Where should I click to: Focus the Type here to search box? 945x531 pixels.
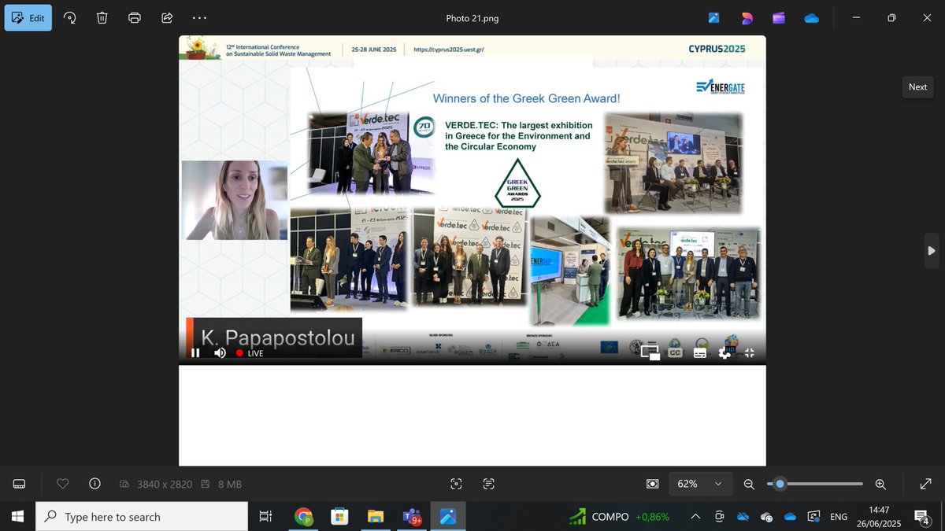(x=142, y=517)
